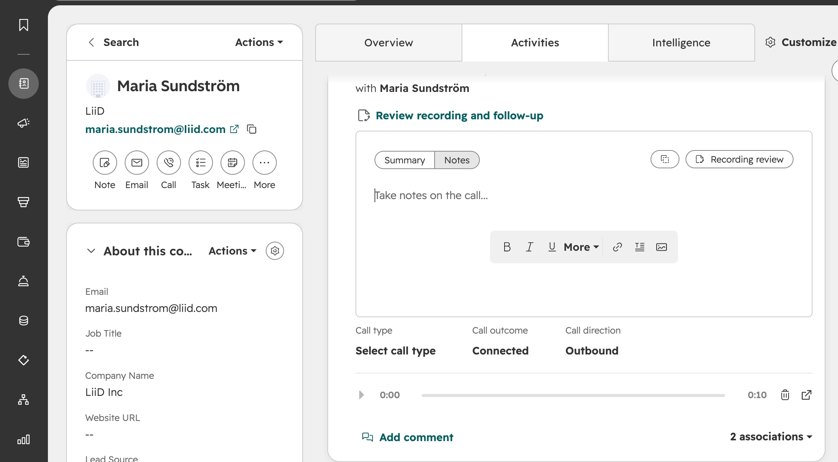Start a Call via the Call icon
Screen dimensions: 838x462
(x=168, y=163)
